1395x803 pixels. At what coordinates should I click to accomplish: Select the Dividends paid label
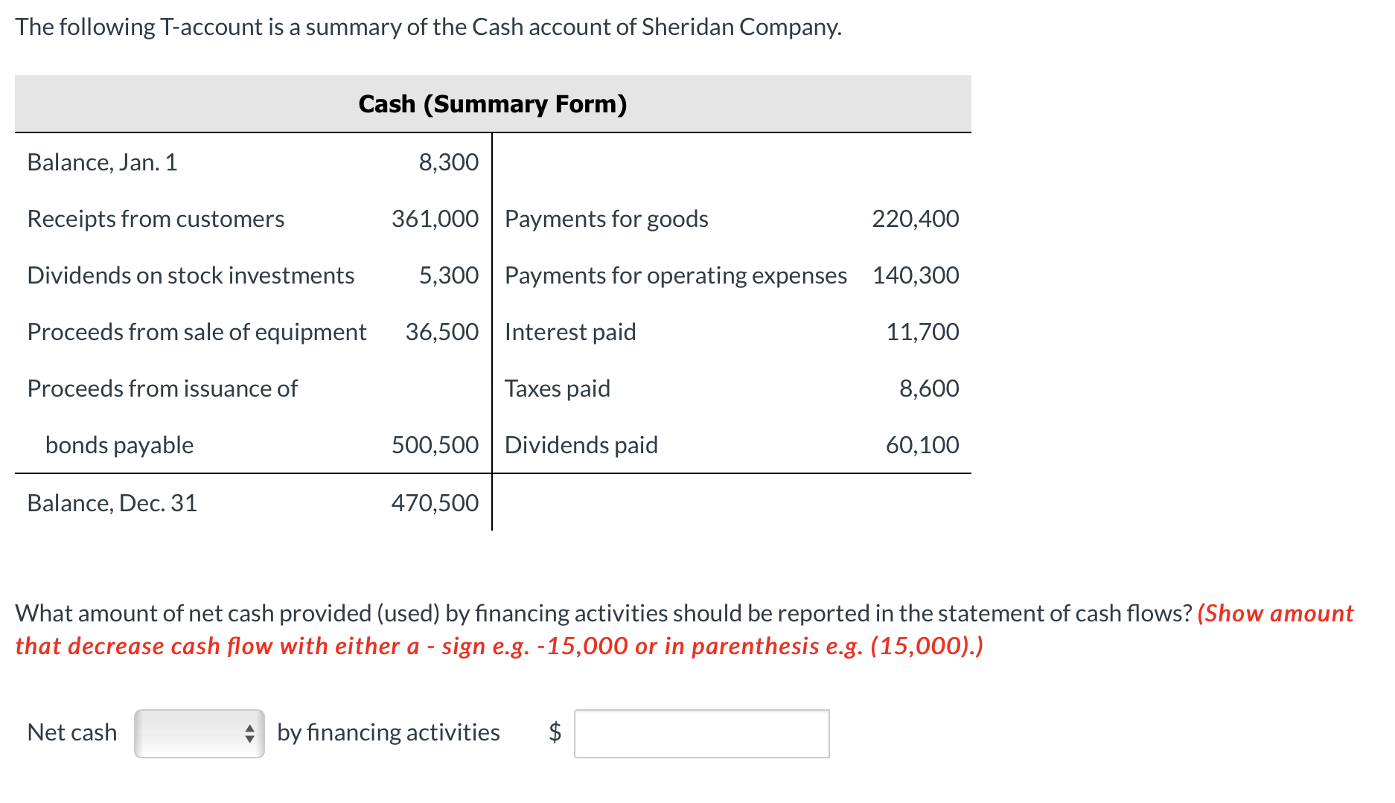(581, 444)
